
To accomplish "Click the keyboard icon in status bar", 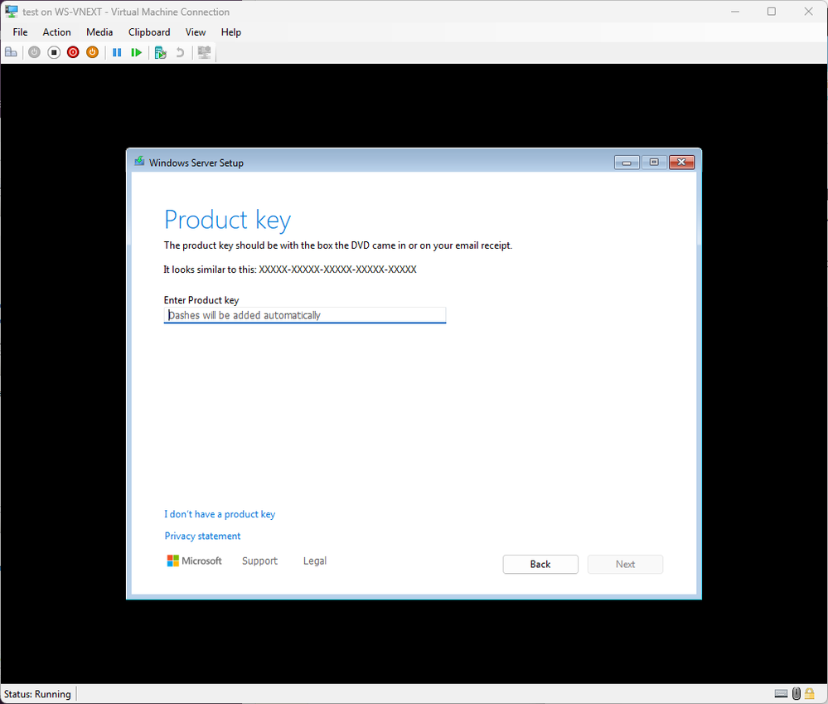I will tap(781, 693).
